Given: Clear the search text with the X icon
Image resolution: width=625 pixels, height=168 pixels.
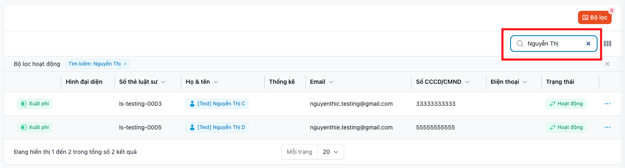Looking at the screenshot, I should (588, 44).
